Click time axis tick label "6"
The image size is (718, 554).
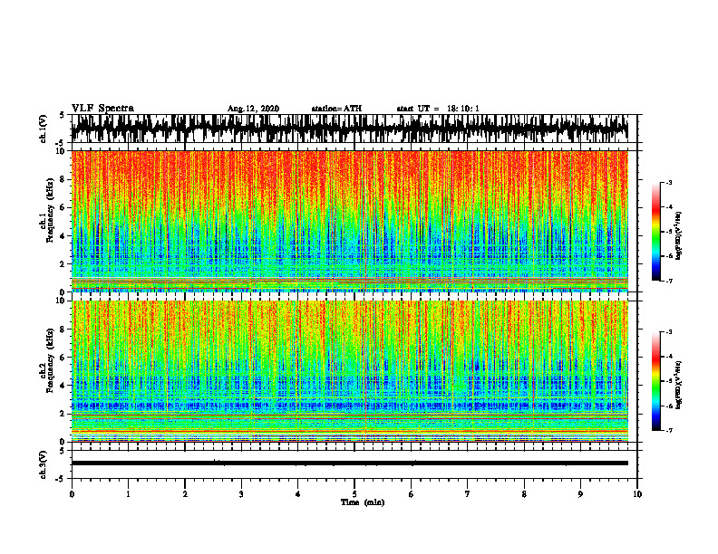tap(412, 494)
